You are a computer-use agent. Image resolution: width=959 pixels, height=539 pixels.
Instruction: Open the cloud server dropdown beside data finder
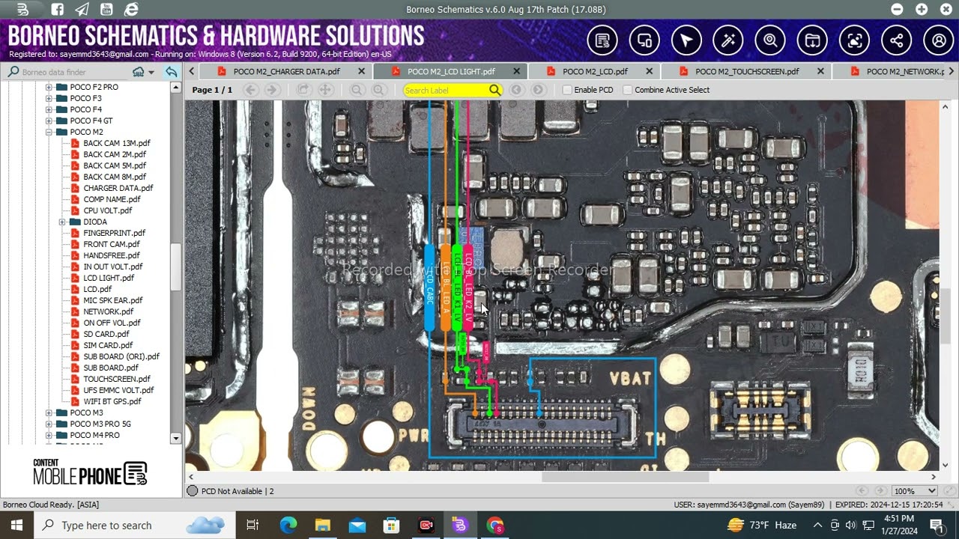[x=143, y=72]
